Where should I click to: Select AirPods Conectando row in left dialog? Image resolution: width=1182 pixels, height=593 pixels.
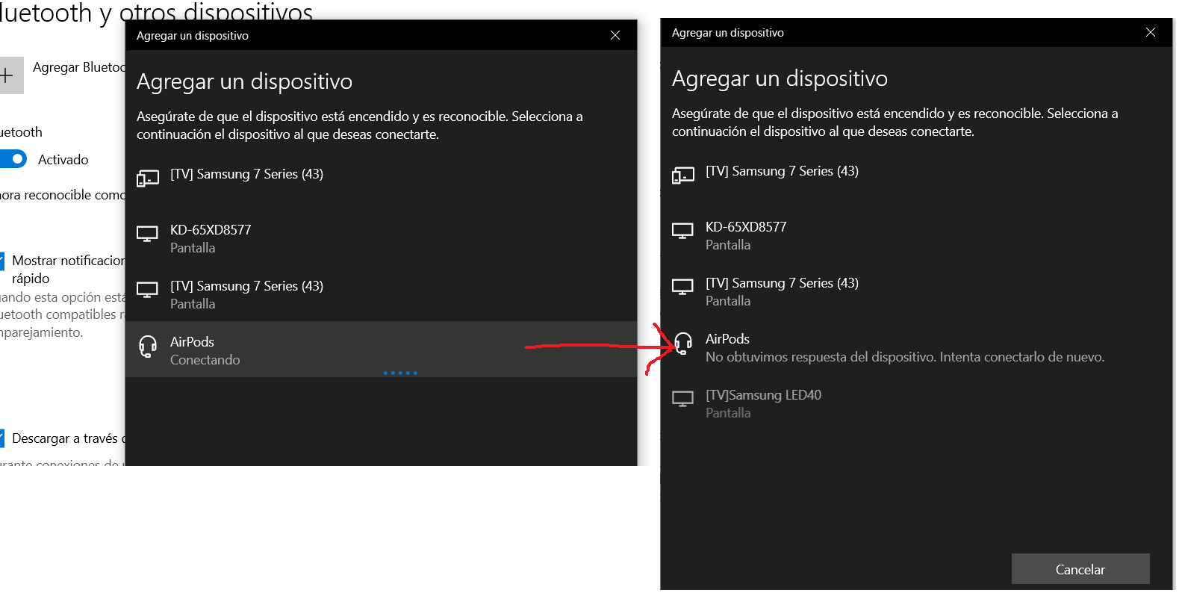pos(381,350)
